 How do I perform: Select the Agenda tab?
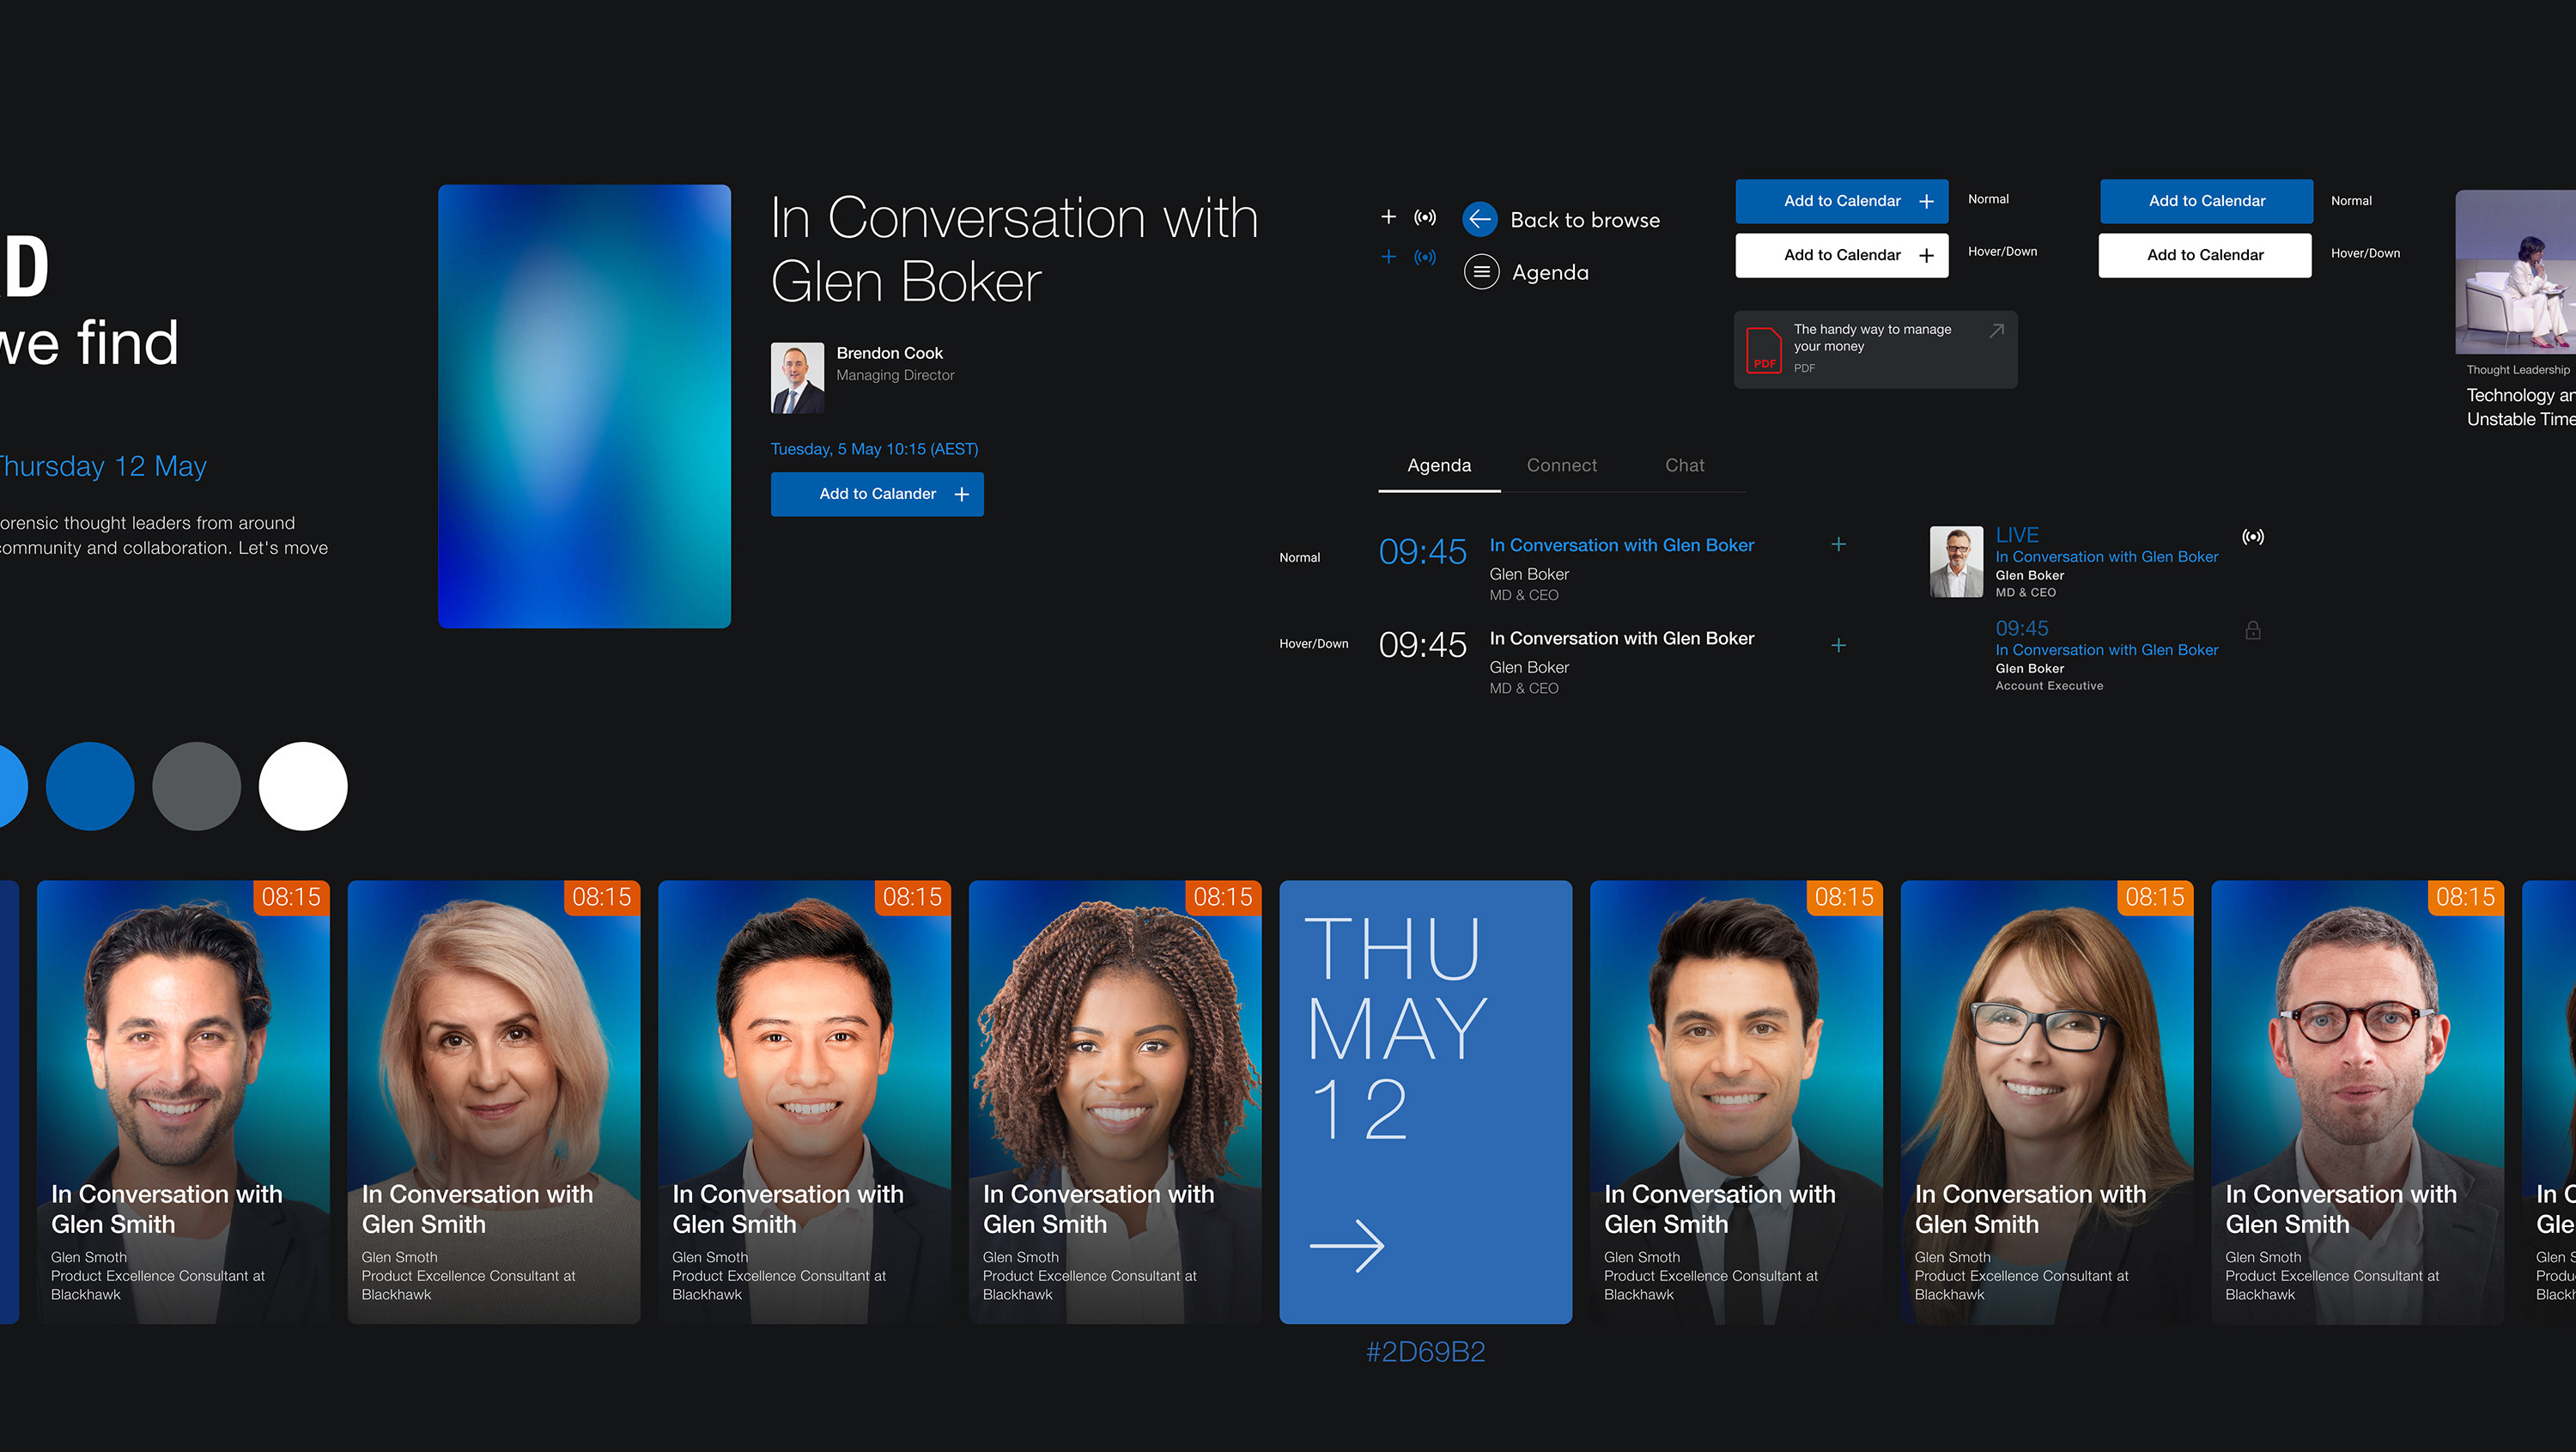click(x=1438, y=465)
